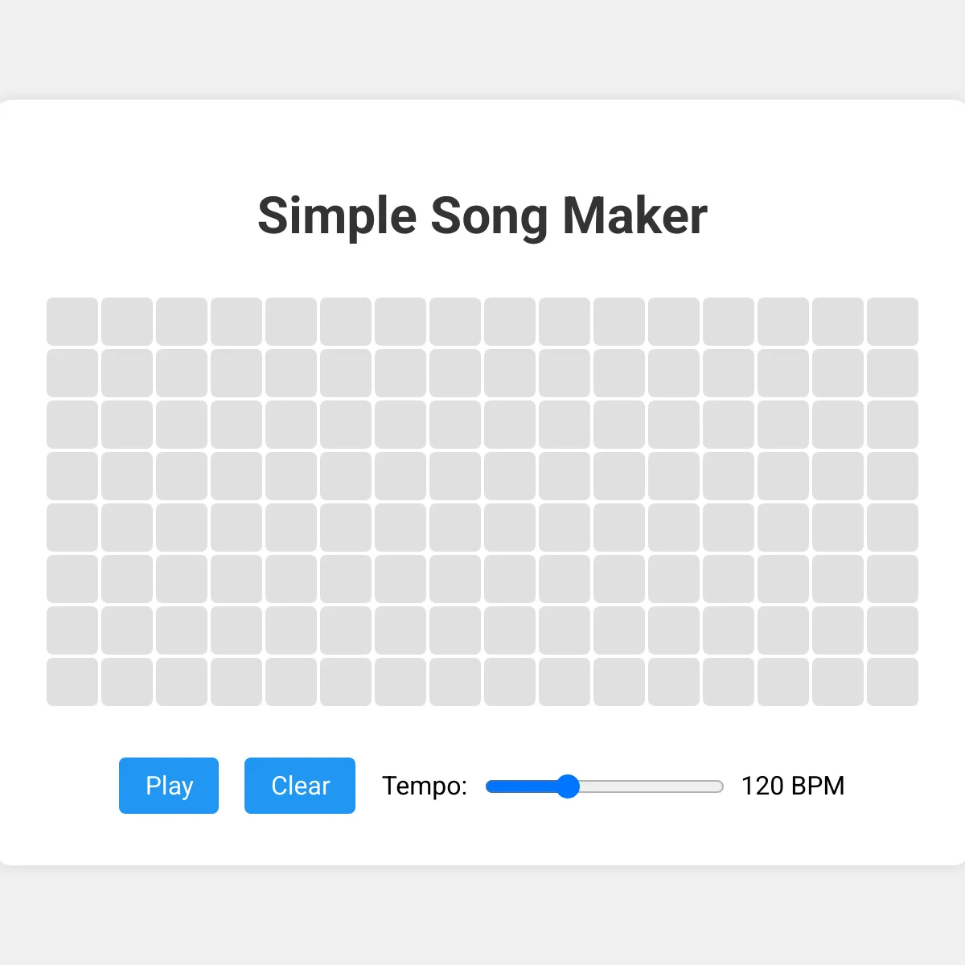Toggle third row, eighth column cell
965x965 pixels.
click(455, 425)
